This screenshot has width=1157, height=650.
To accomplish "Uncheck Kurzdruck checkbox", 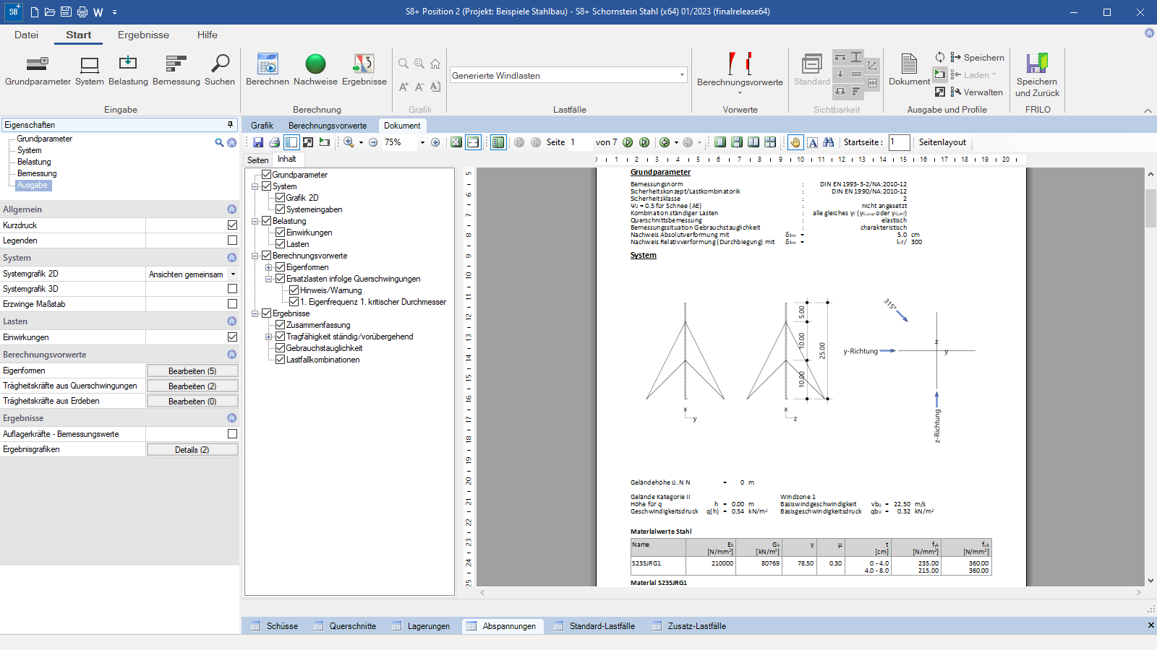I will [232, 225].
